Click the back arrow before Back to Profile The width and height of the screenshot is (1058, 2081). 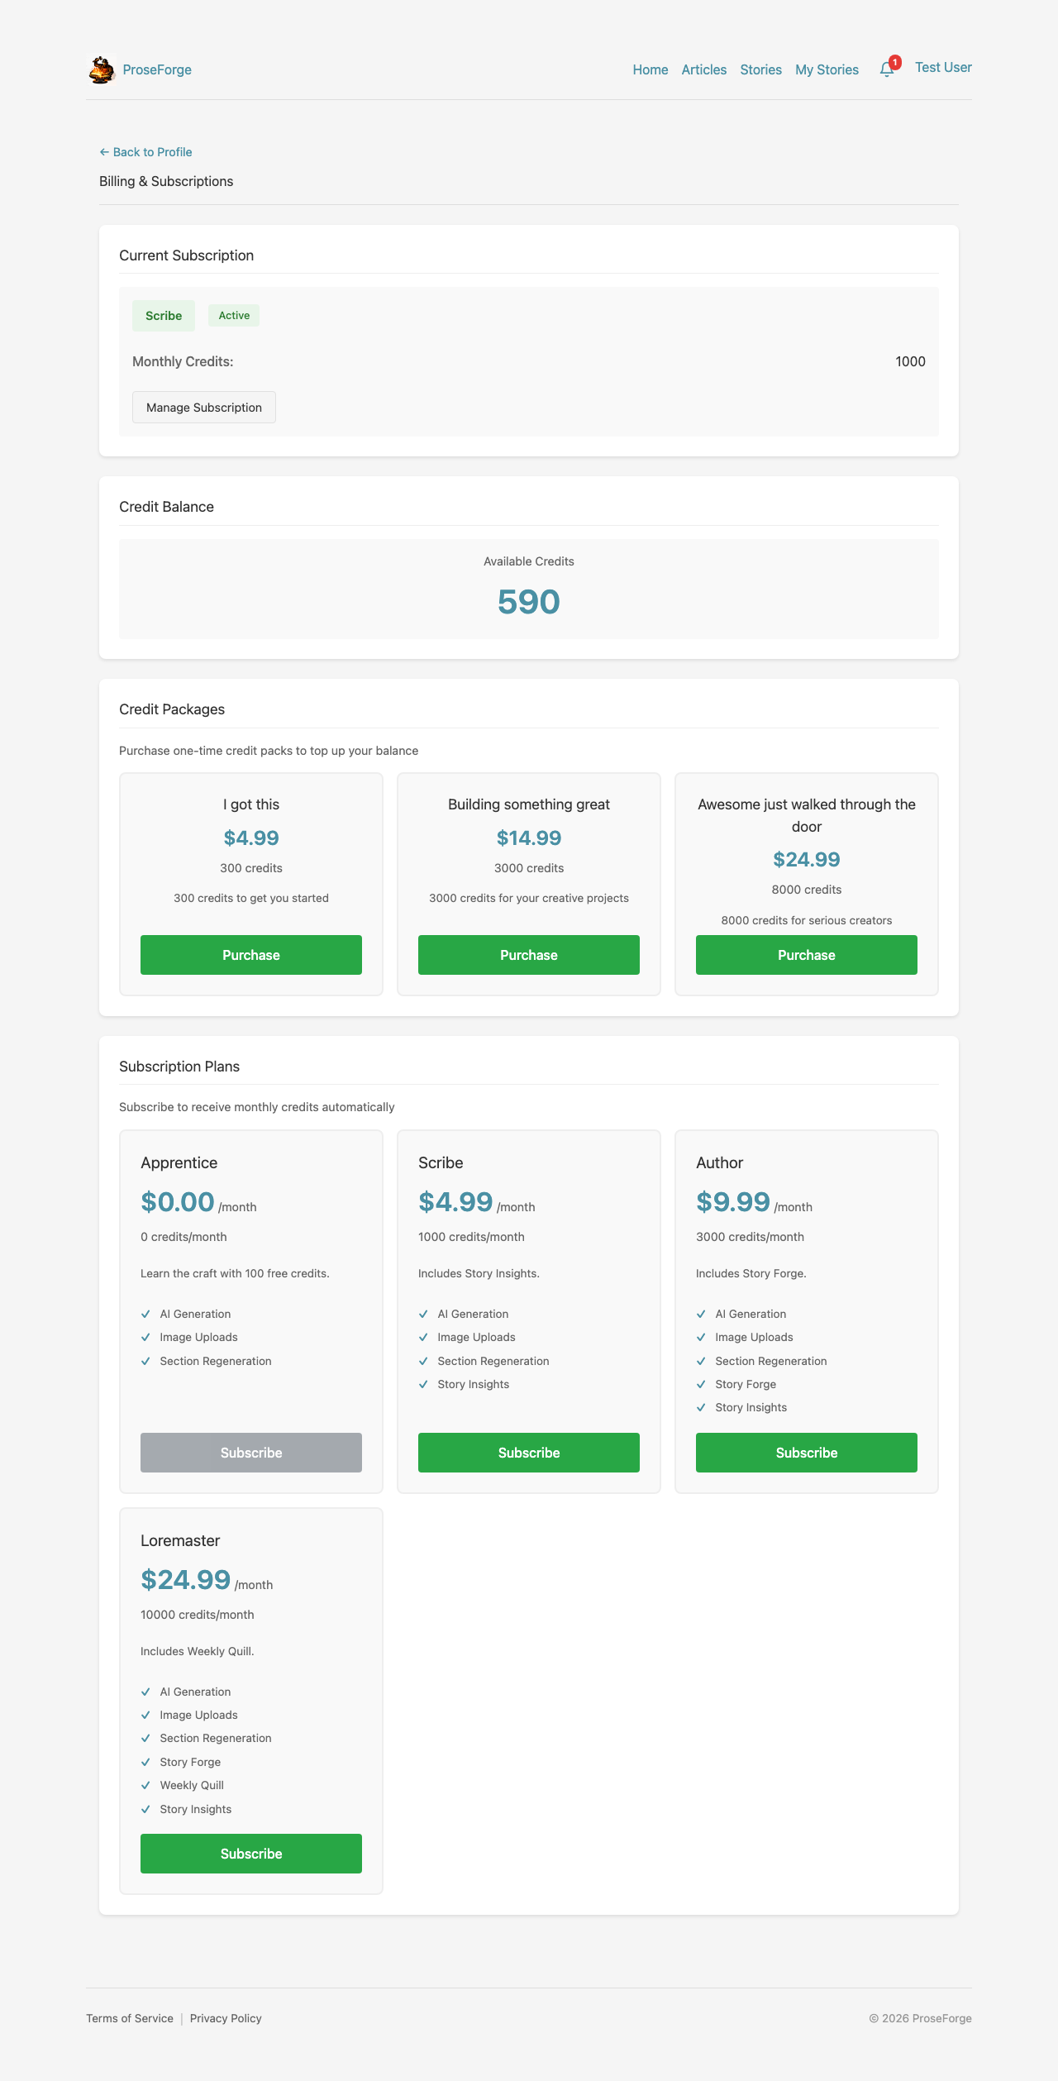(x=104, y=151)
